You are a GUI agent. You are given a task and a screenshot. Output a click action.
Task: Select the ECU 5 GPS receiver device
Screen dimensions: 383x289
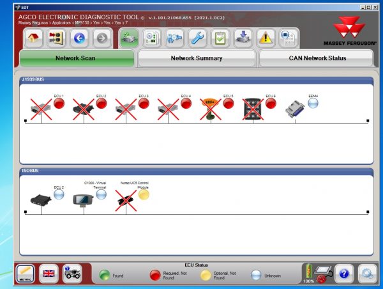[x=211, y=109]
